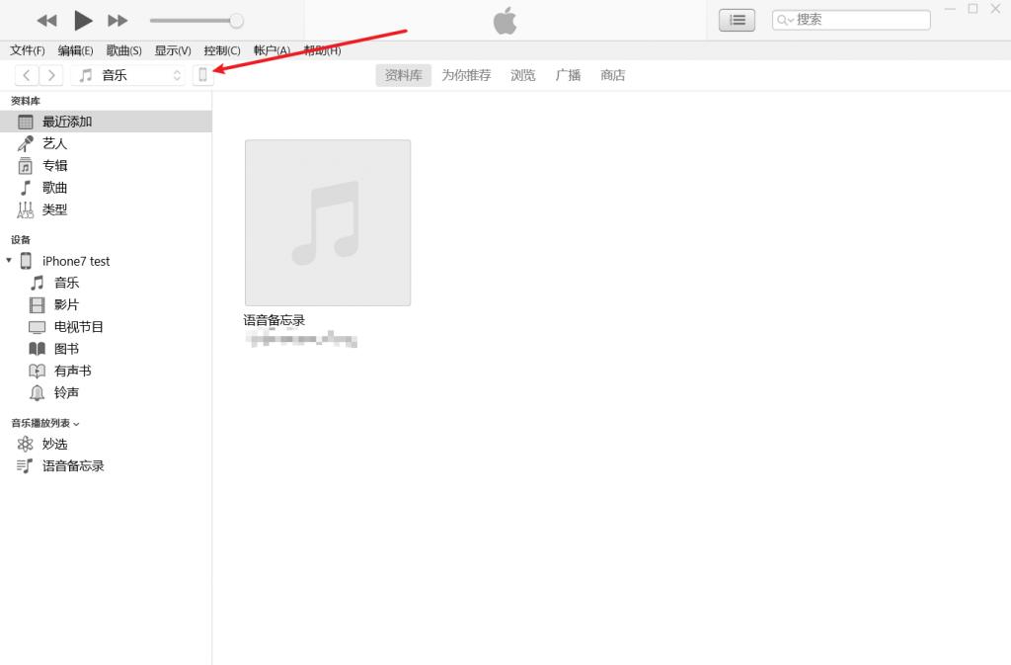Select 铃声 under the iPhone7 test device

coord(64,392)
